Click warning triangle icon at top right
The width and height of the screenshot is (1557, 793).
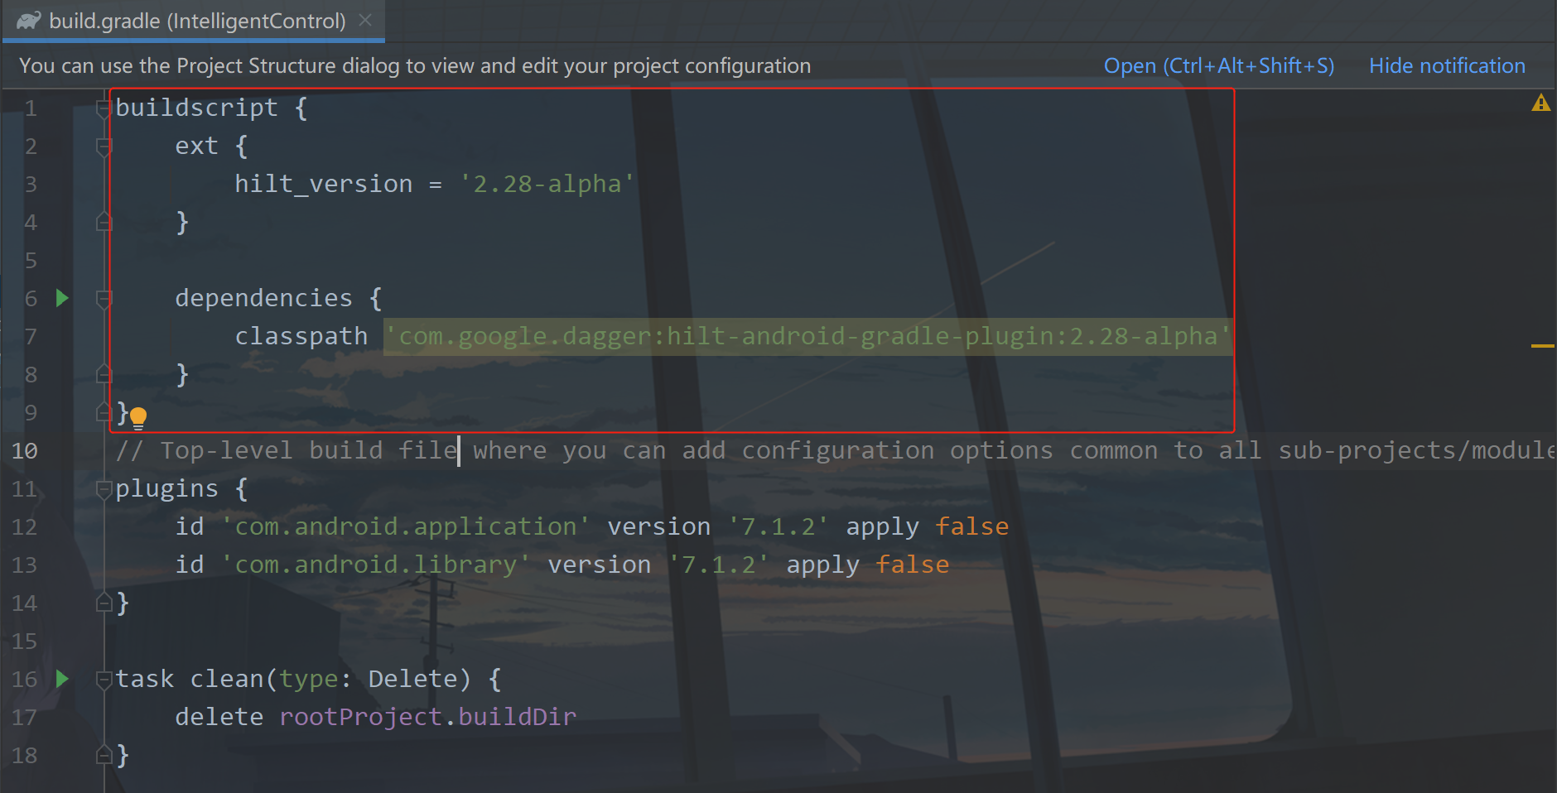tap(1541, 103)
